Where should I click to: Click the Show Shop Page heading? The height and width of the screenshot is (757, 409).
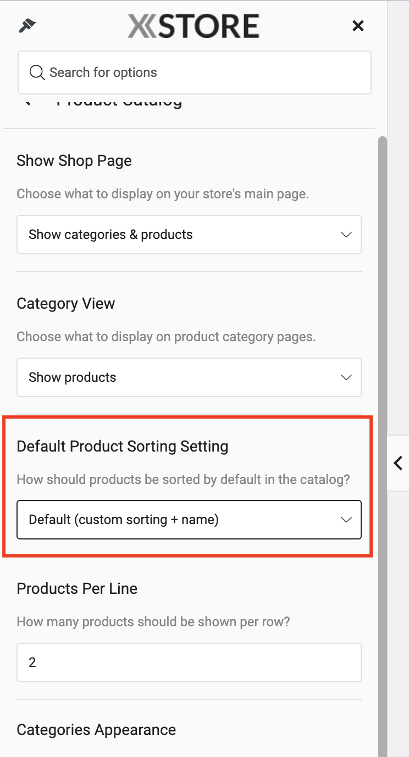point(74,161)
